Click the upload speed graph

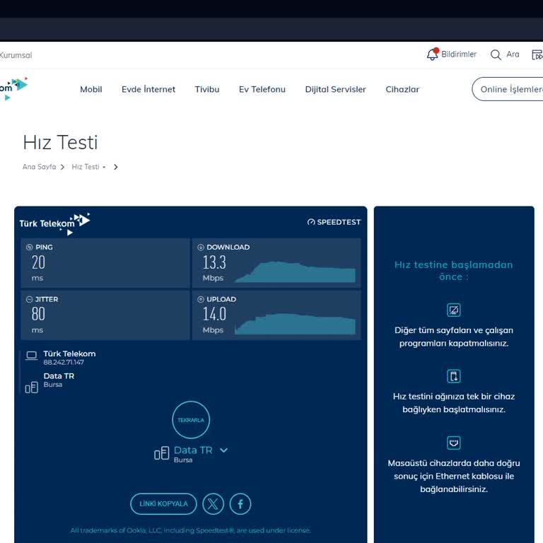295,324
